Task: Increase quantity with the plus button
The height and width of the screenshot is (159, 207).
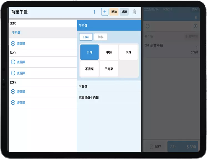Action: point(105,12)
